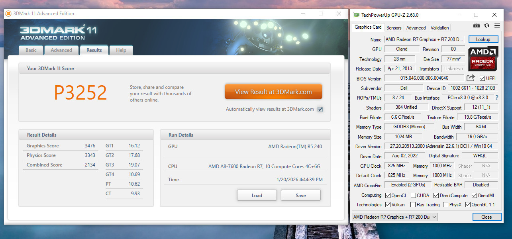Click the Resizable BAR Disabled field

481,185
